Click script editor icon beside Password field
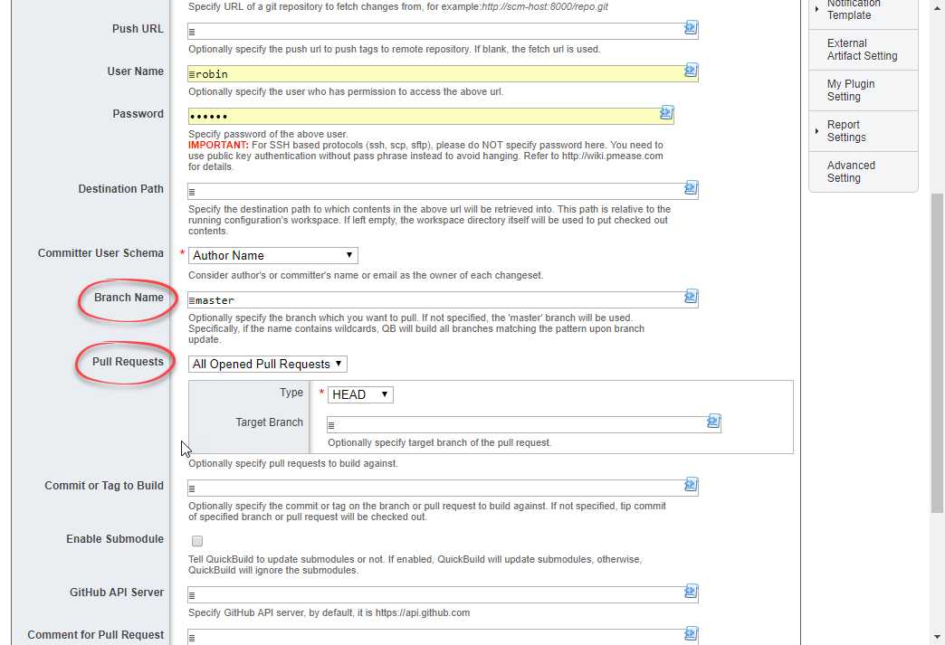Viewport: 945px width, 645px height. pyautogui.click(x=666, y=113)
